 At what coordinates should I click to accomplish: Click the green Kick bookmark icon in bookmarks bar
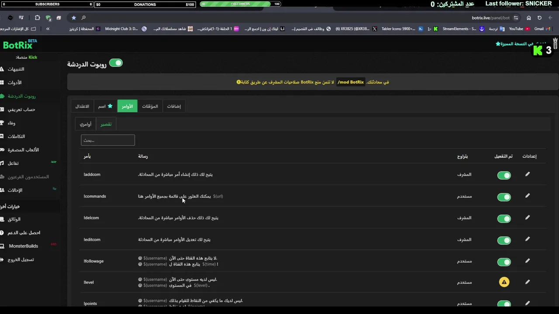pos(435,29)
